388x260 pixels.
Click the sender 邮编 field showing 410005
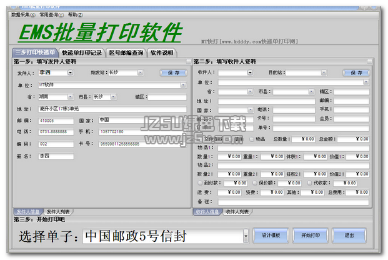click(56, 121)
